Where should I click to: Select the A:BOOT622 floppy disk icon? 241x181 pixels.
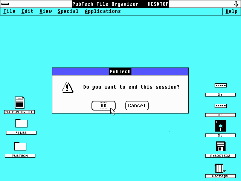pos(221,146)
